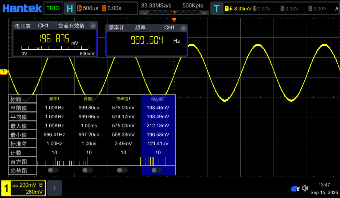Open the CH1 source selector in 电压表
340x198 pixels.
click(x=43, y=26)
